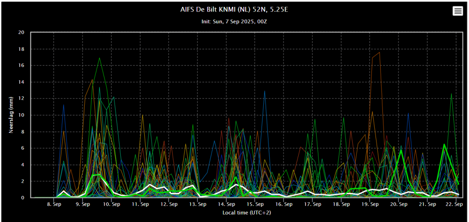
Task: Click the blue spike near 11 mm on 8 Sep
Action: click(x=63, y=105)
